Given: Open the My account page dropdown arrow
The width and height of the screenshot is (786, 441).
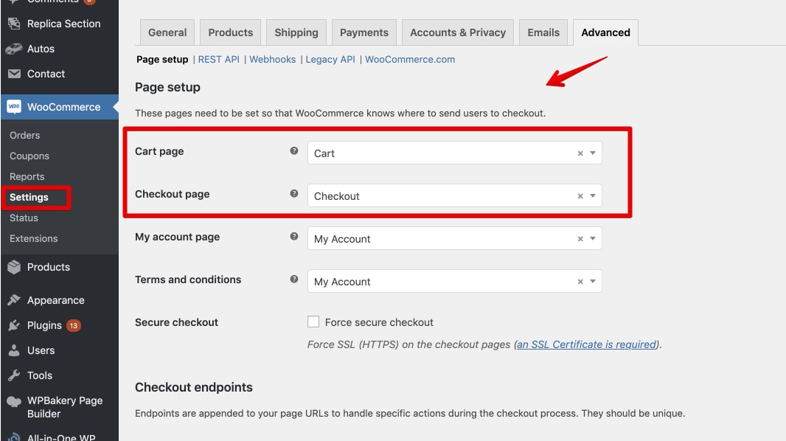Looking at the screenshot, I should [593, 238].
